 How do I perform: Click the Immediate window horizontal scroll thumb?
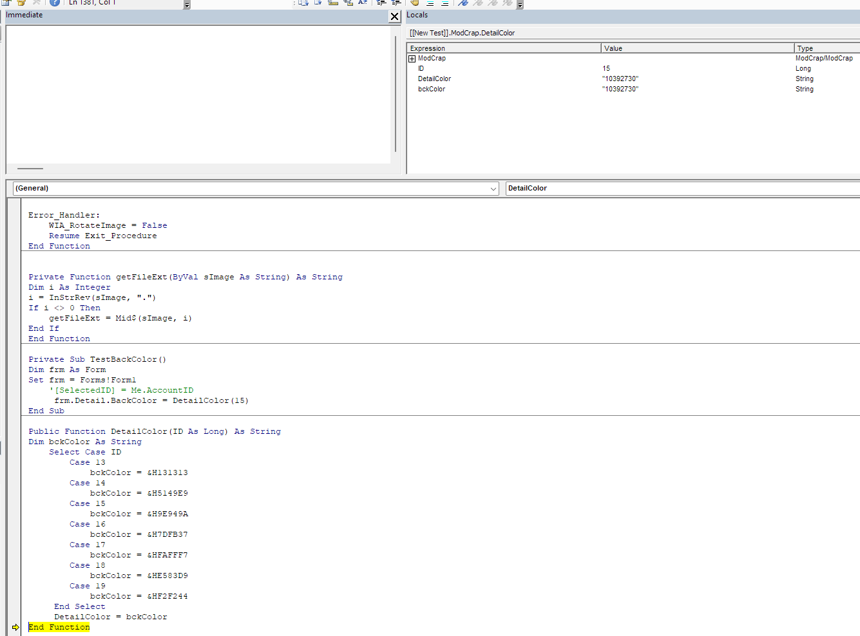pos(30,169)
